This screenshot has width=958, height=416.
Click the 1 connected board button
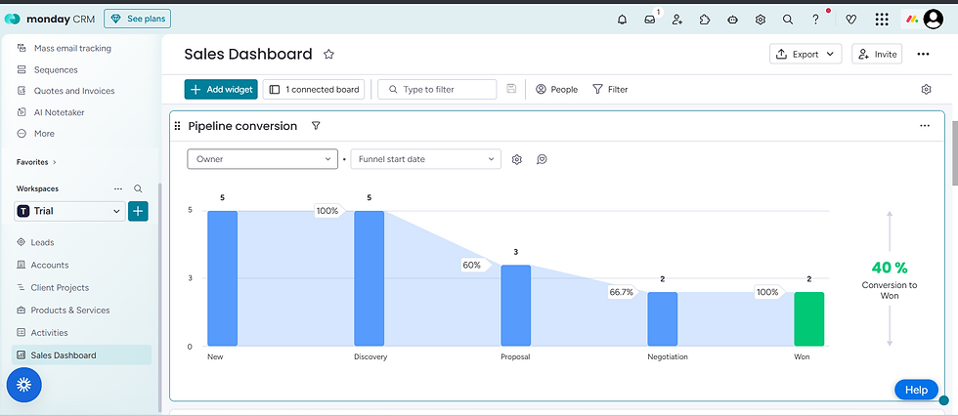[x=314, y=89]
